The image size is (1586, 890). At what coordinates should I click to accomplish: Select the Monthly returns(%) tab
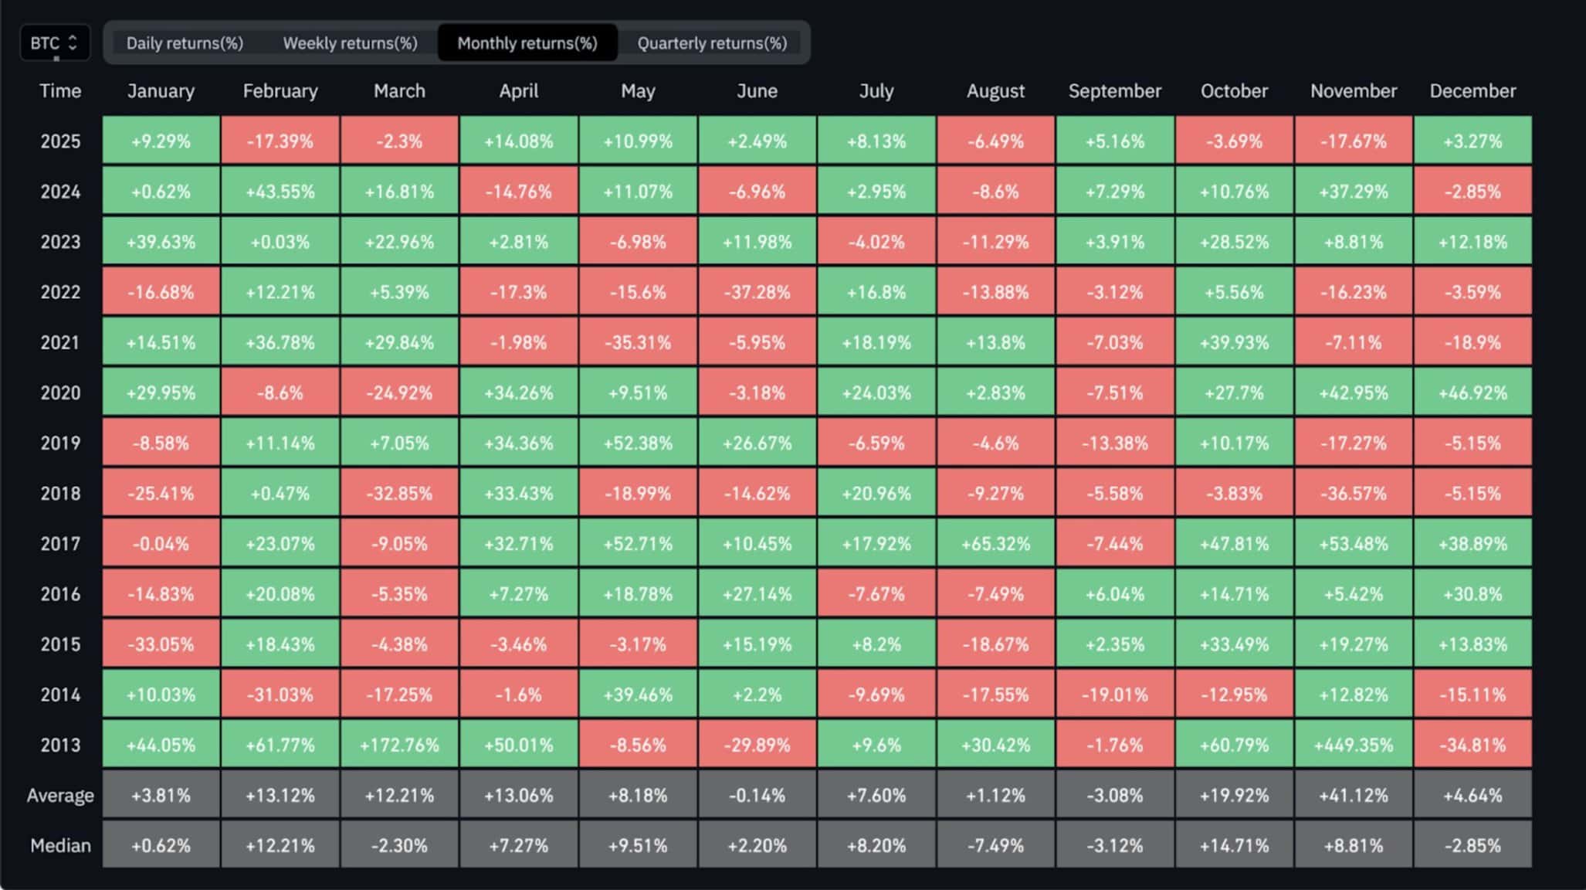(x=527, y=43)
